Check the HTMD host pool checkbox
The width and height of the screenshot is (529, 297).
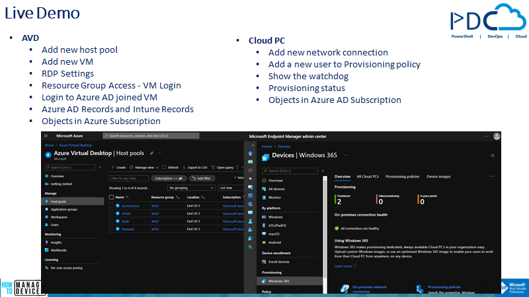111,213
